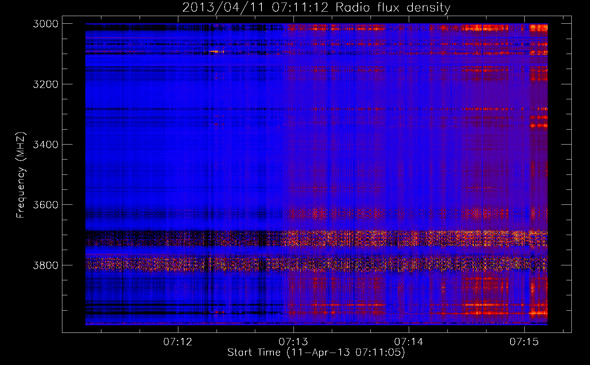Click the 07:14 time tick label
590x365 pixels.
[x=409, y=342]
